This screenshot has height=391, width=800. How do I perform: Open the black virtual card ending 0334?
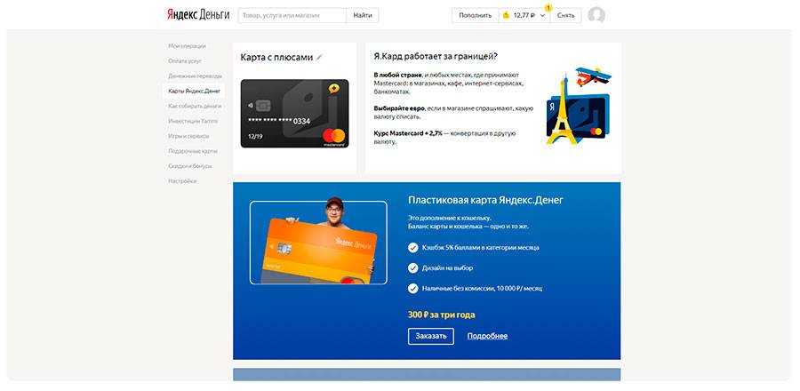coord(295,114)
